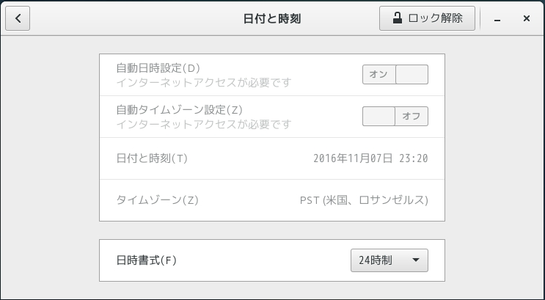Click the オン label on the date switch
The height and width of the screenshot is (300, 545).
click(378, 75)
